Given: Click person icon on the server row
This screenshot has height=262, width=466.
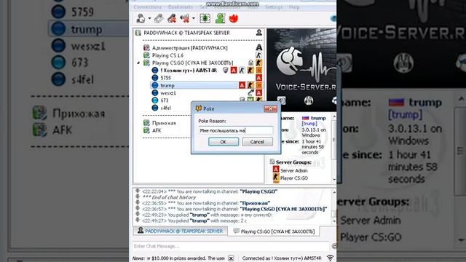Looking at the screenshot, I should [259, 33].
